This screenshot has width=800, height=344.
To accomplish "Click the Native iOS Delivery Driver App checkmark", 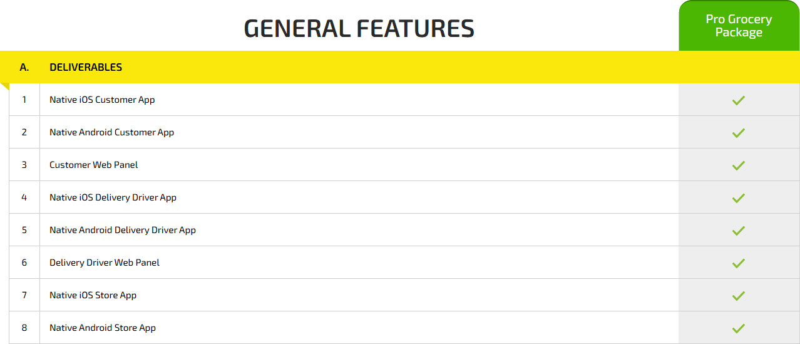I will [x=739, y=198].
